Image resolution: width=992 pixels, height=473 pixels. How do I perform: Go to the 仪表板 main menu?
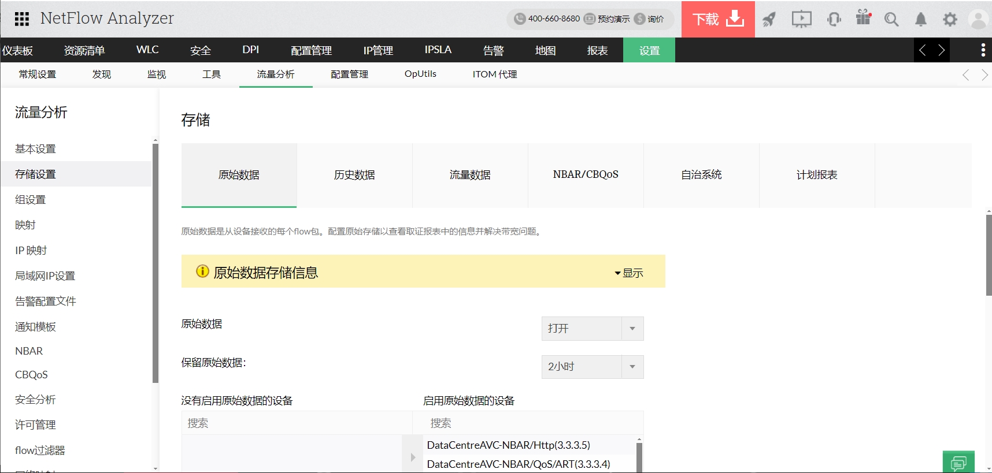17,50
